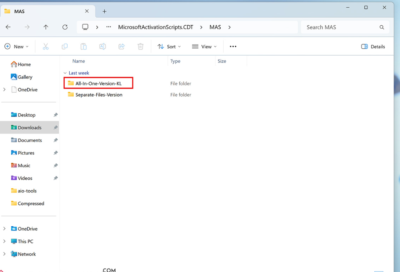Click the Share icon in toolbar
Screen dimensions: 400x272
click(121, 47)
